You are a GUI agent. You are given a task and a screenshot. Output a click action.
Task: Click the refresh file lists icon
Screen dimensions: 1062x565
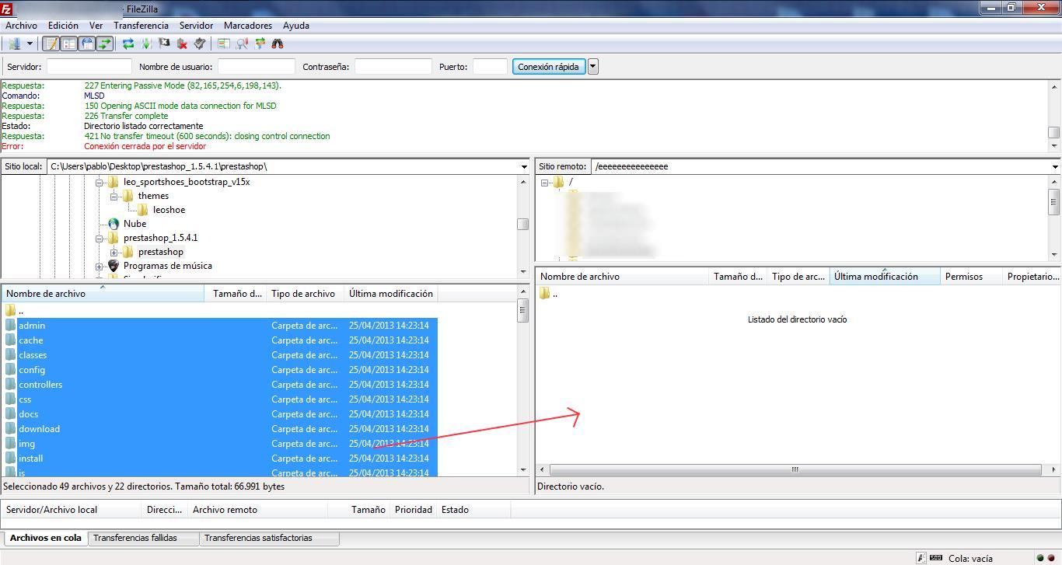pos(128,44)
